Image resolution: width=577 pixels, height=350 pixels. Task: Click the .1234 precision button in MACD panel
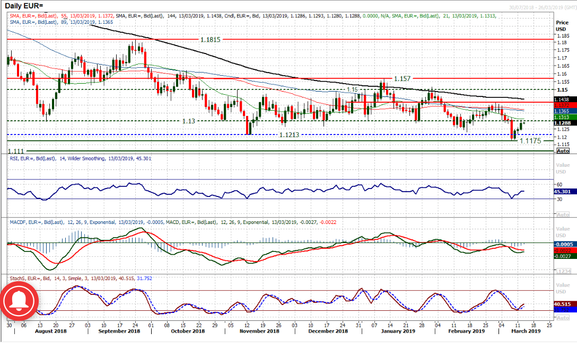562,271
